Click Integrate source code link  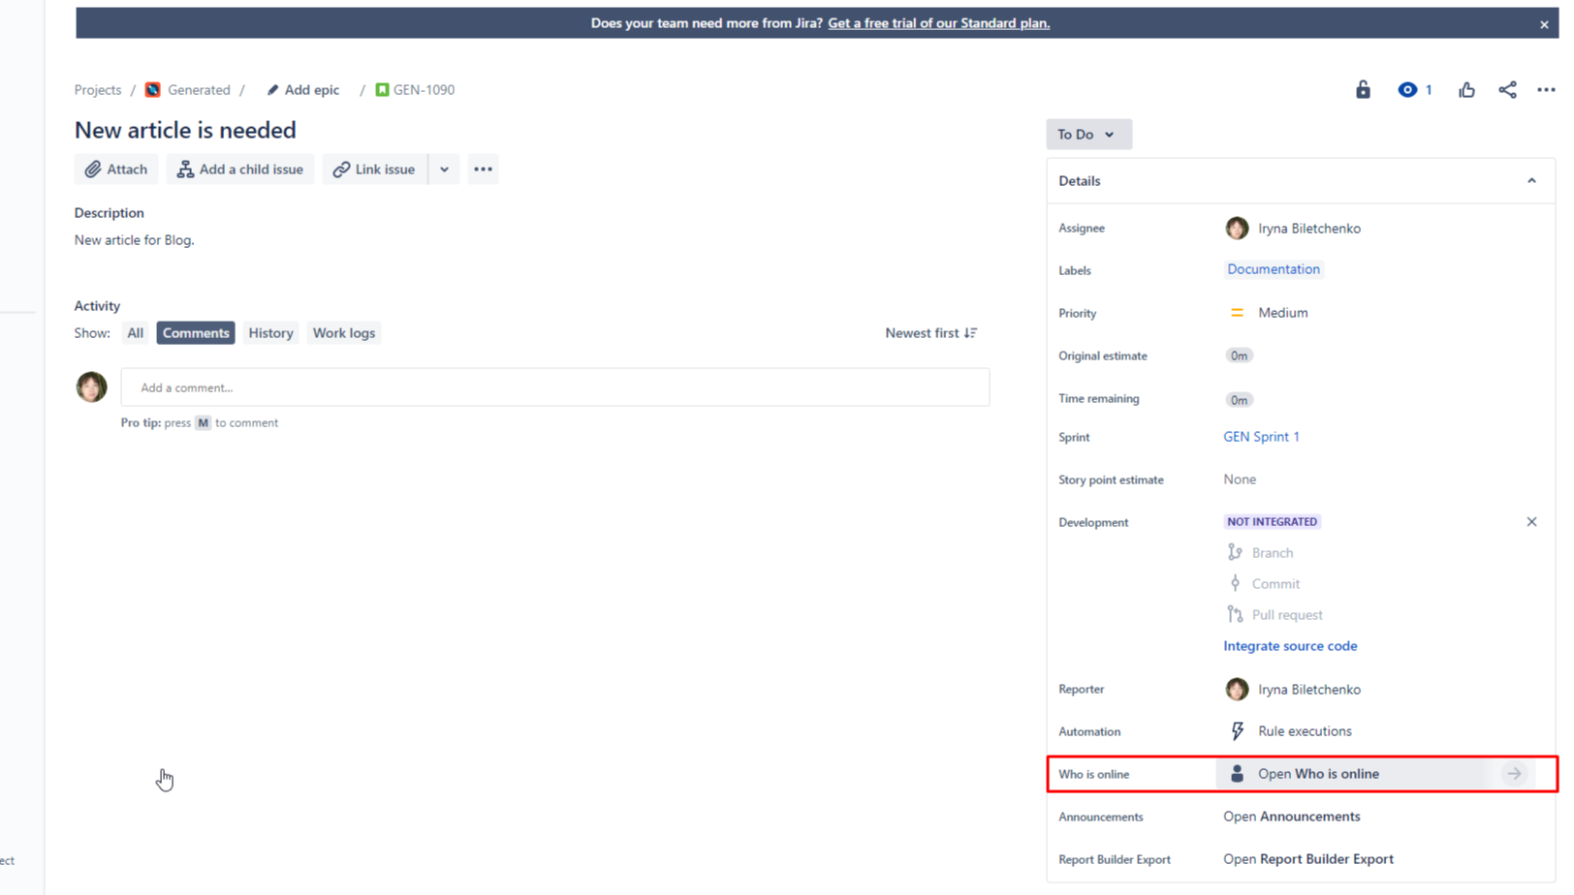pyautogui.click(x=1290, y=646)
